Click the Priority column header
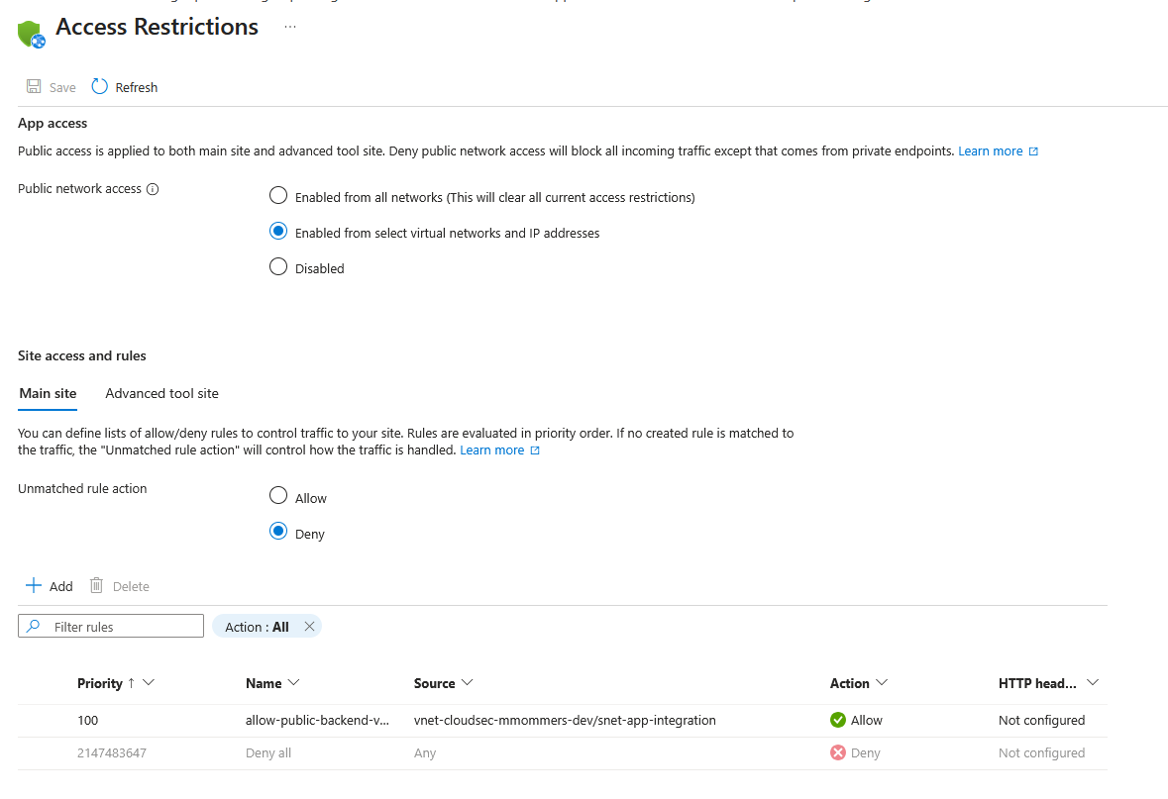Image resolution: width=1168 pixels, height=799 pixels. pos(100,683)
